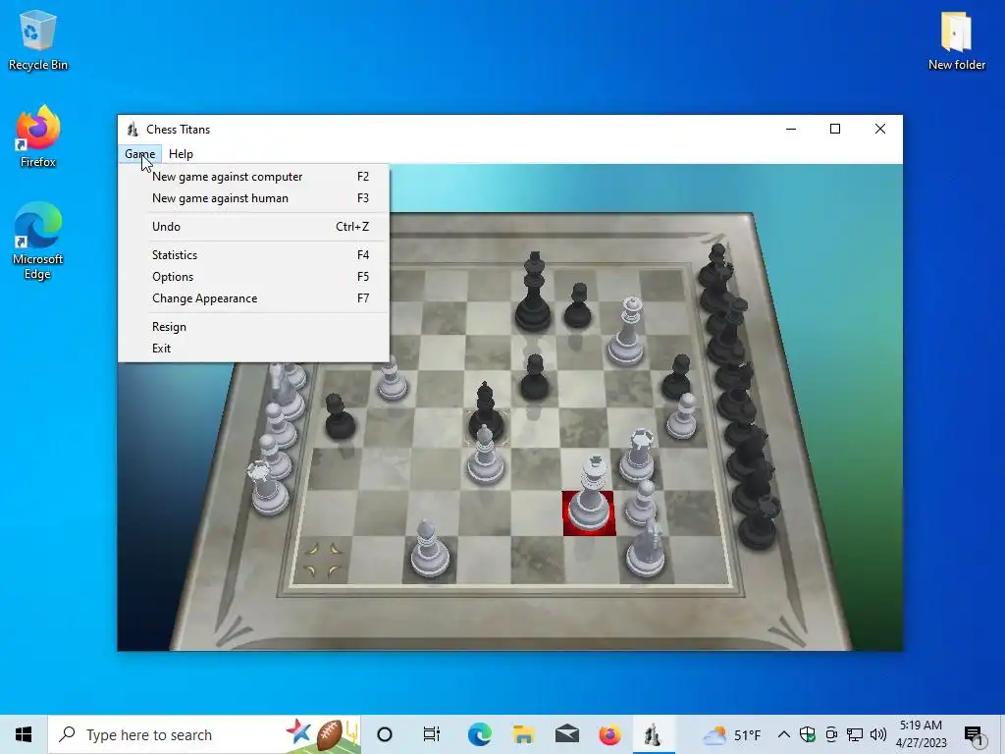The image size is (1005, 754).
Task: Open the Windows Start menu
Action: [x=24, y=734]
